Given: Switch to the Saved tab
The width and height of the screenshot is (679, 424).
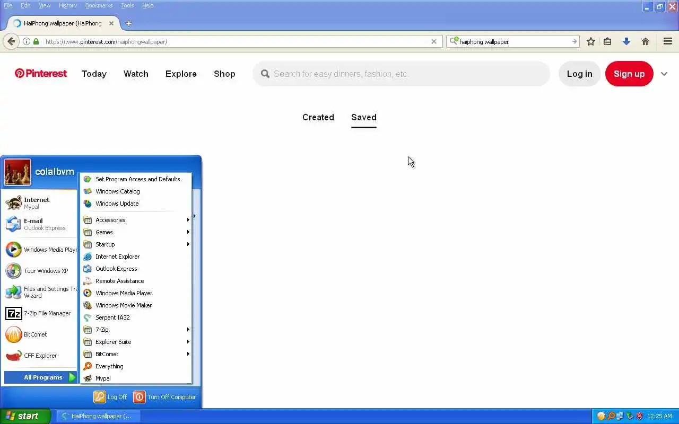Looking at the screenshot, I should point(364,117).
